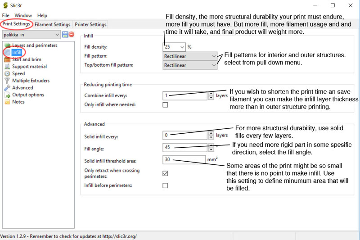
Task: Open the Fill pattern dropdown
Action: (190, 56)
